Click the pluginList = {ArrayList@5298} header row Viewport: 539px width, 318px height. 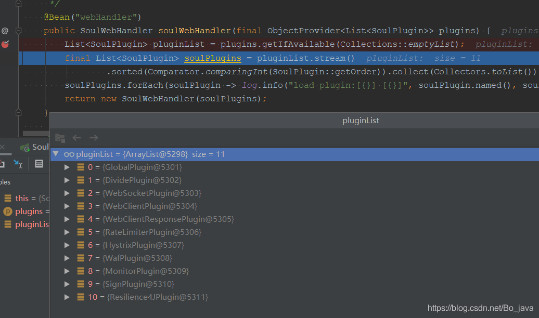pyautogui.click(x=294, y=154)
